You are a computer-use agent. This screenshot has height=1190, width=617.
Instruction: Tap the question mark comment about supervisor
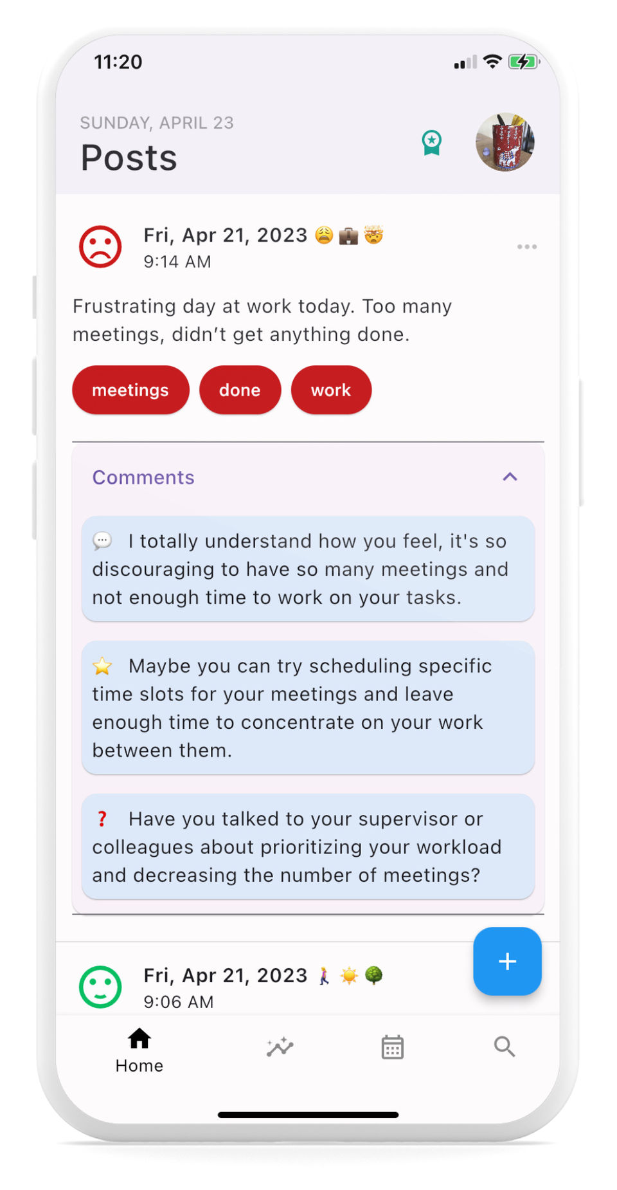tap(308, 847)
